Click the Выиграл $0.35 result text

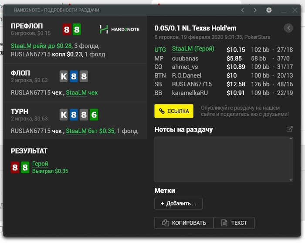pyautogui.click(x=50, y=171)
